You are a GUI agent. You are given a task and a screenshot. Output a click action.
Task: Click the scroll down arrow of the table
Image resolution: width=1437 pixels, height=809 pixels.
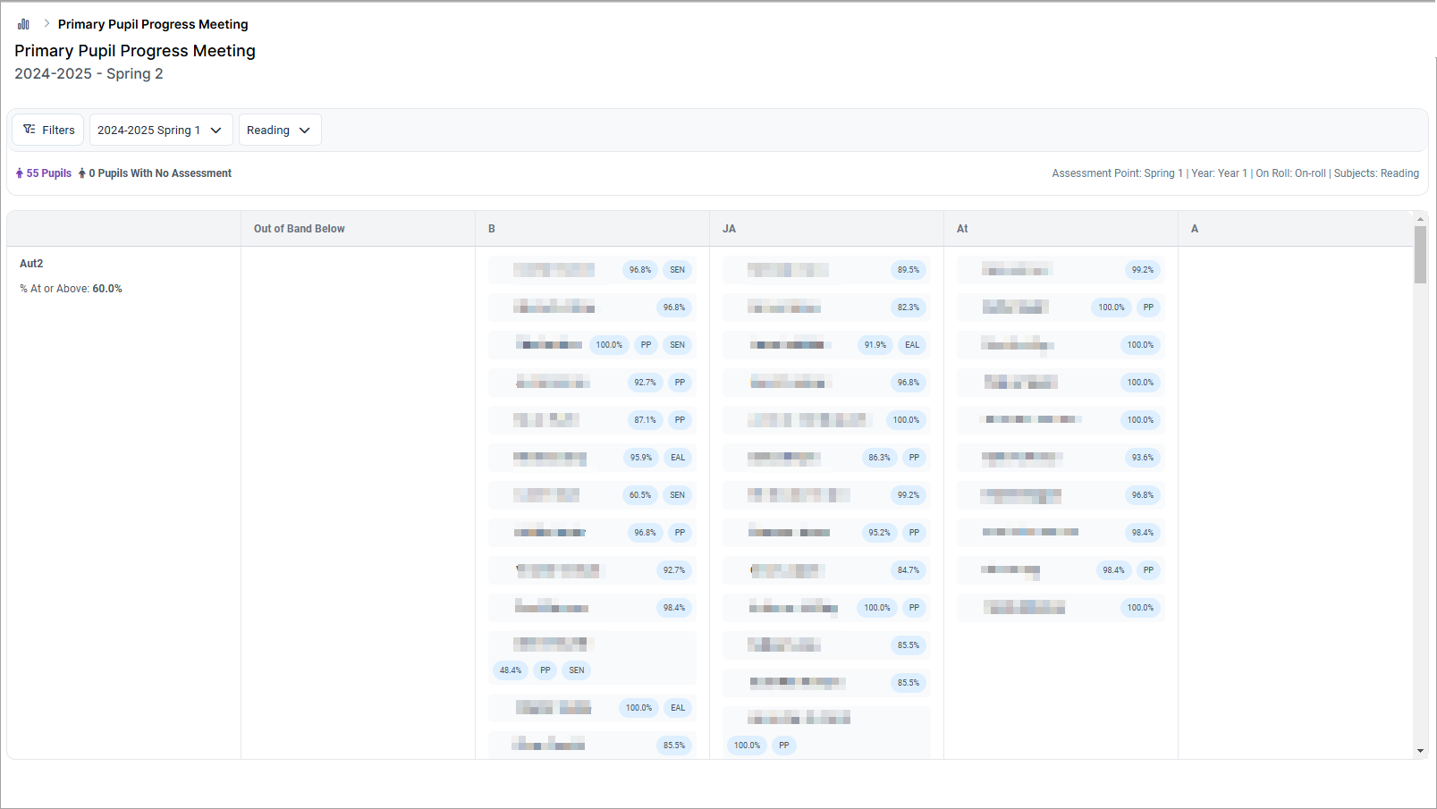(1420, 751)
